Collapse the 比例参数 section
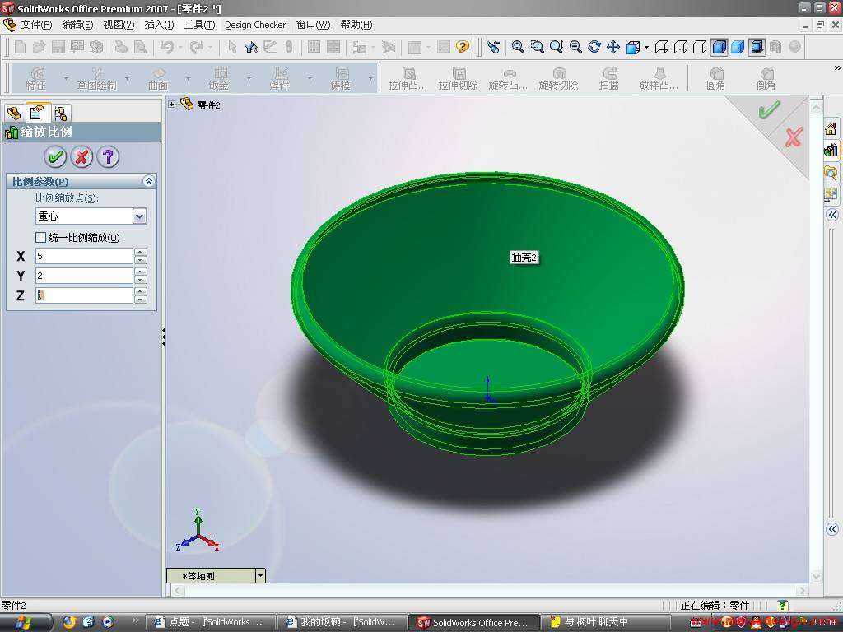The image size is (843, 632). (149, 181)
